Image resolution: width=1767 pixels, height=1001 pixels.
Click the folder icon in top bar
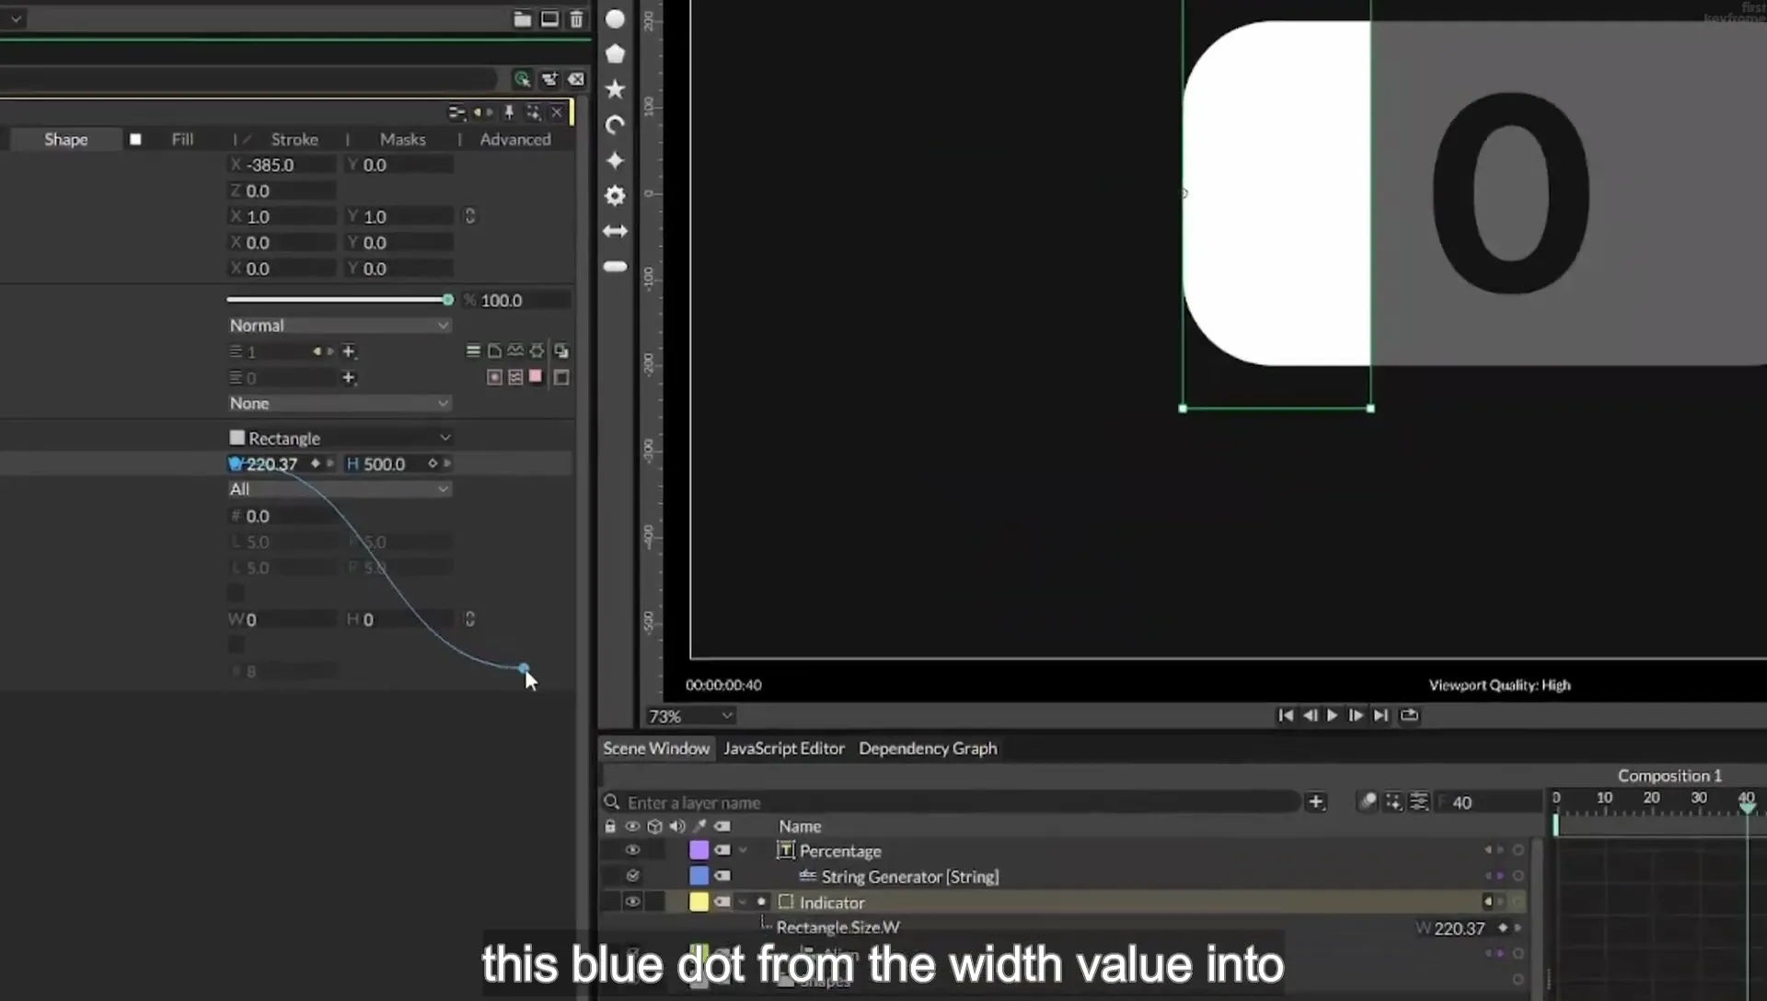coord(522,18)
